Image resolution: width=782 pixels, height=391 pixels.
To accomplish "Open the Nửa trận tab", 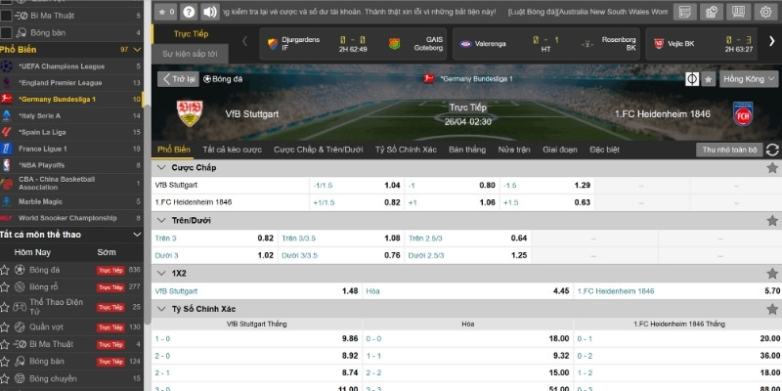I will 514,150.
